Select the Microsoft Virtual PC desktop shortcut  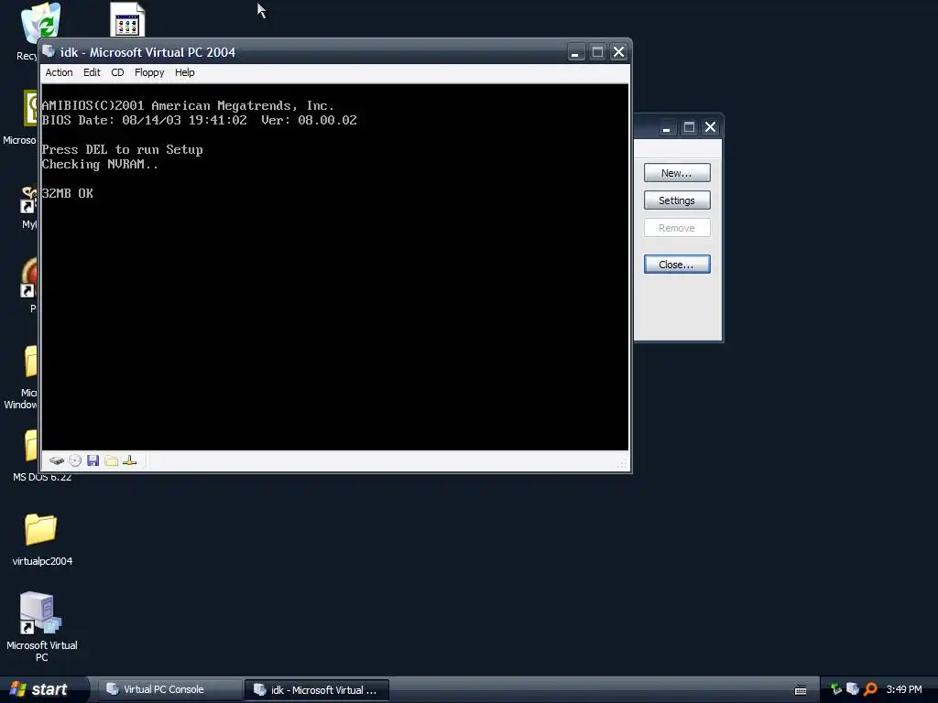click(41, 626)
